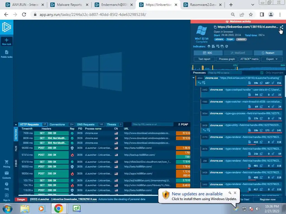Image resolution: width=286 pixels, height=214 pixels.
Task: Click the ransom tag
Action: point(241,39)
